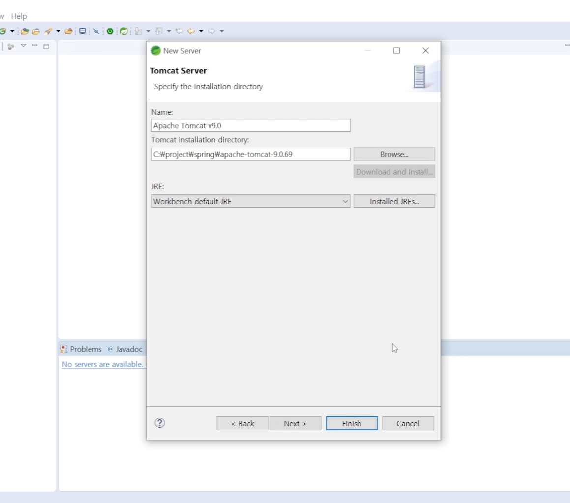This screenshot has width=570, height=503.
Task: Expand the Previous Annotation dropdown arrow
Action: pos(169,31)
